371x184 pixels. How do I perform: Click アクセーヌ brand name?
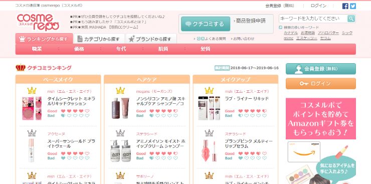pyautogui.click(x=56, y=134)
